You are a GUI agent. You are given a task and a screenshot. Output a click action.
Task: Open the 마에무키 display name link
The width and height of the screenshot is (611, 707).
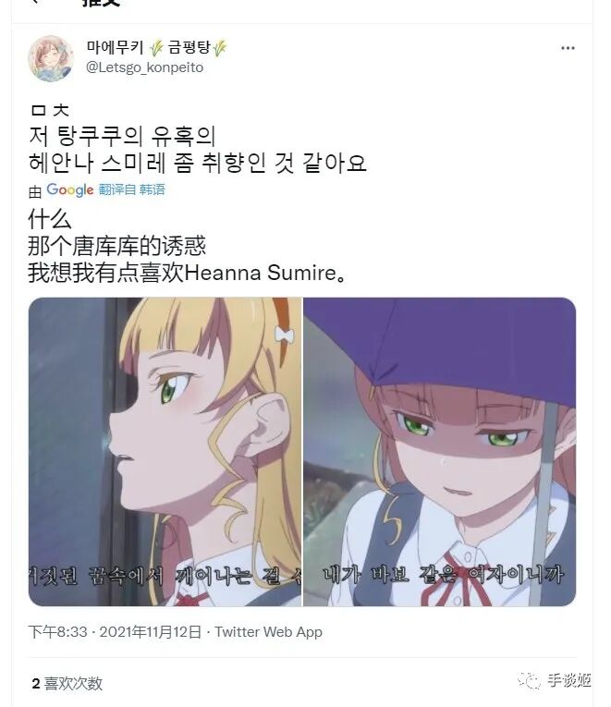point(115,47)
